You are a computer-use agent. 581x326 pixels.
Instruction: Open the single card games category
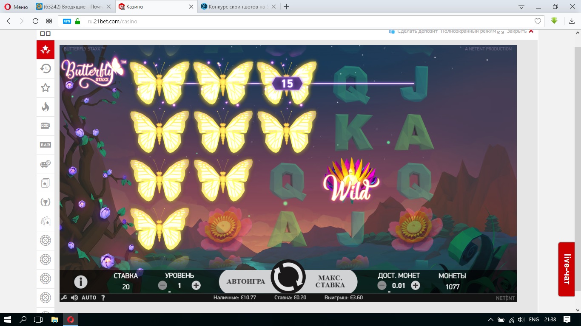[x=46, y=183]
